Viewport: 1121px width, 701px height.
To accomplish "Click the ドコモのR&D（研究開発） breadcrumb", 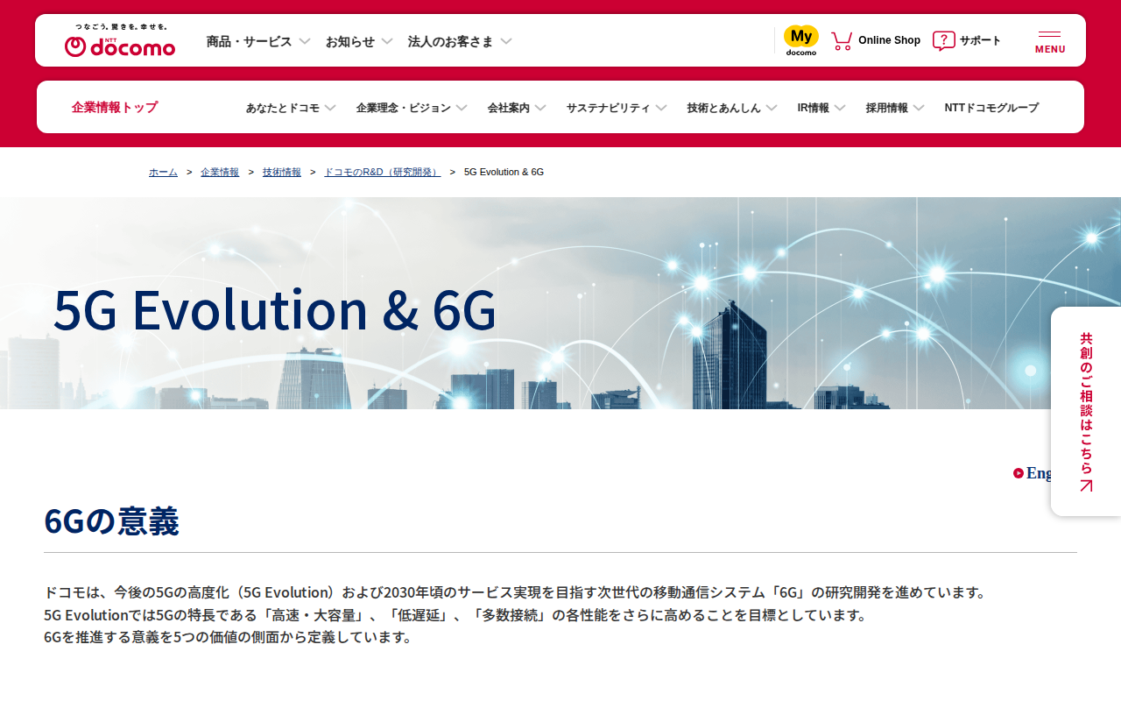I will [x=383, y=172].
